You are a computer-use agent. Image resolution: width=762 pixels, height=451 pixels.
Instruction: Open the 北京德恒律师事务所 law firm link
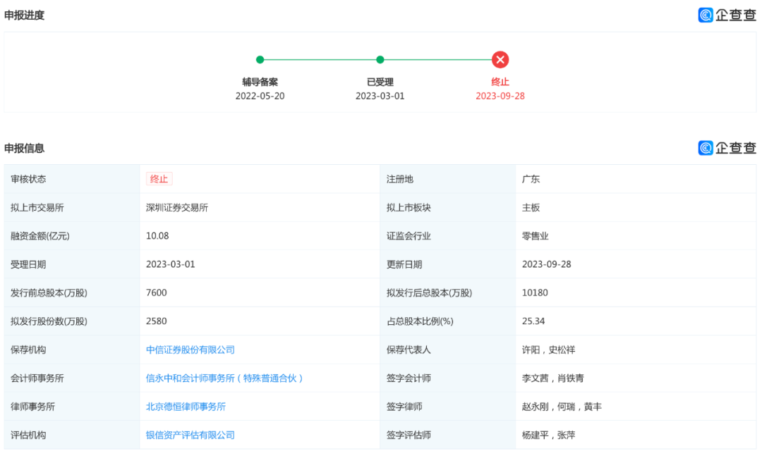pyautogui.click(x=184, y=406)
